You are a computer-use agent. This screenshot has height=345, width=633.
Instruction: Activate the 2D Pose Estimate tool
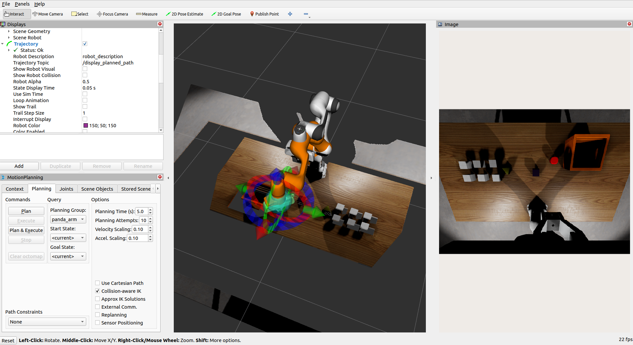(184, 14)
